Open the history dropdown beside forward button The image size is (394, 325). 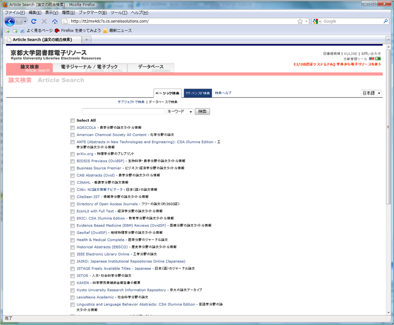click(x=25, y=21)
